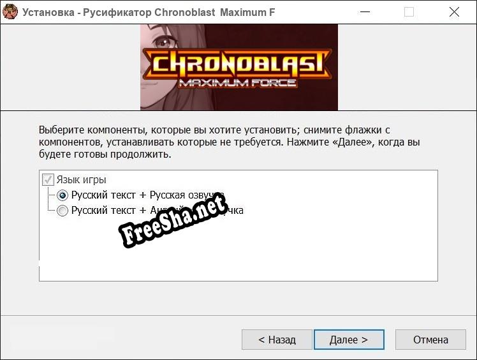The width and height of the screenshot is (477, 360).
Task: Click the Язык игры label text
Action: coord(81,180)
